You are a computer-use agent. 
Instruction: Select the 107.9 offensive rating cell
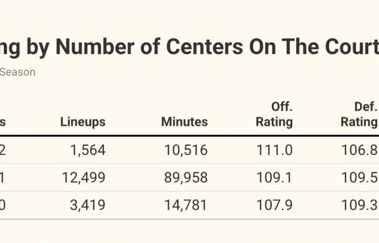tap(275, 205)
